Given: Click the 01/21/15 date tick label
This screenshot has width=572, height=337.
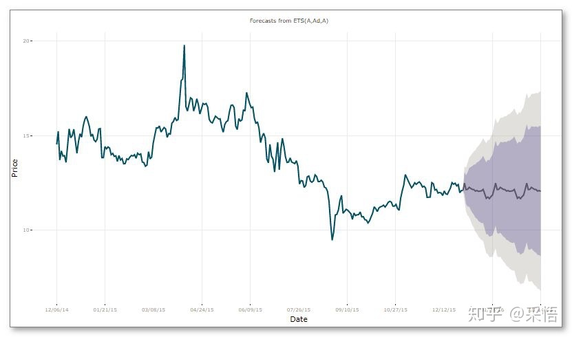Looking at the screenshot, I should (105, 309).
